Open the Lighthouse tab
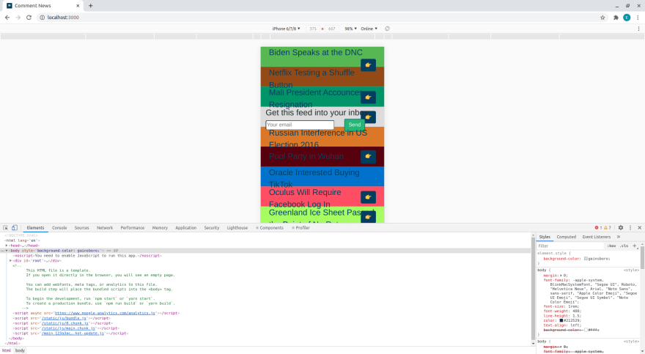The height and width of the screenshot is (354, 645). [237, 228]
